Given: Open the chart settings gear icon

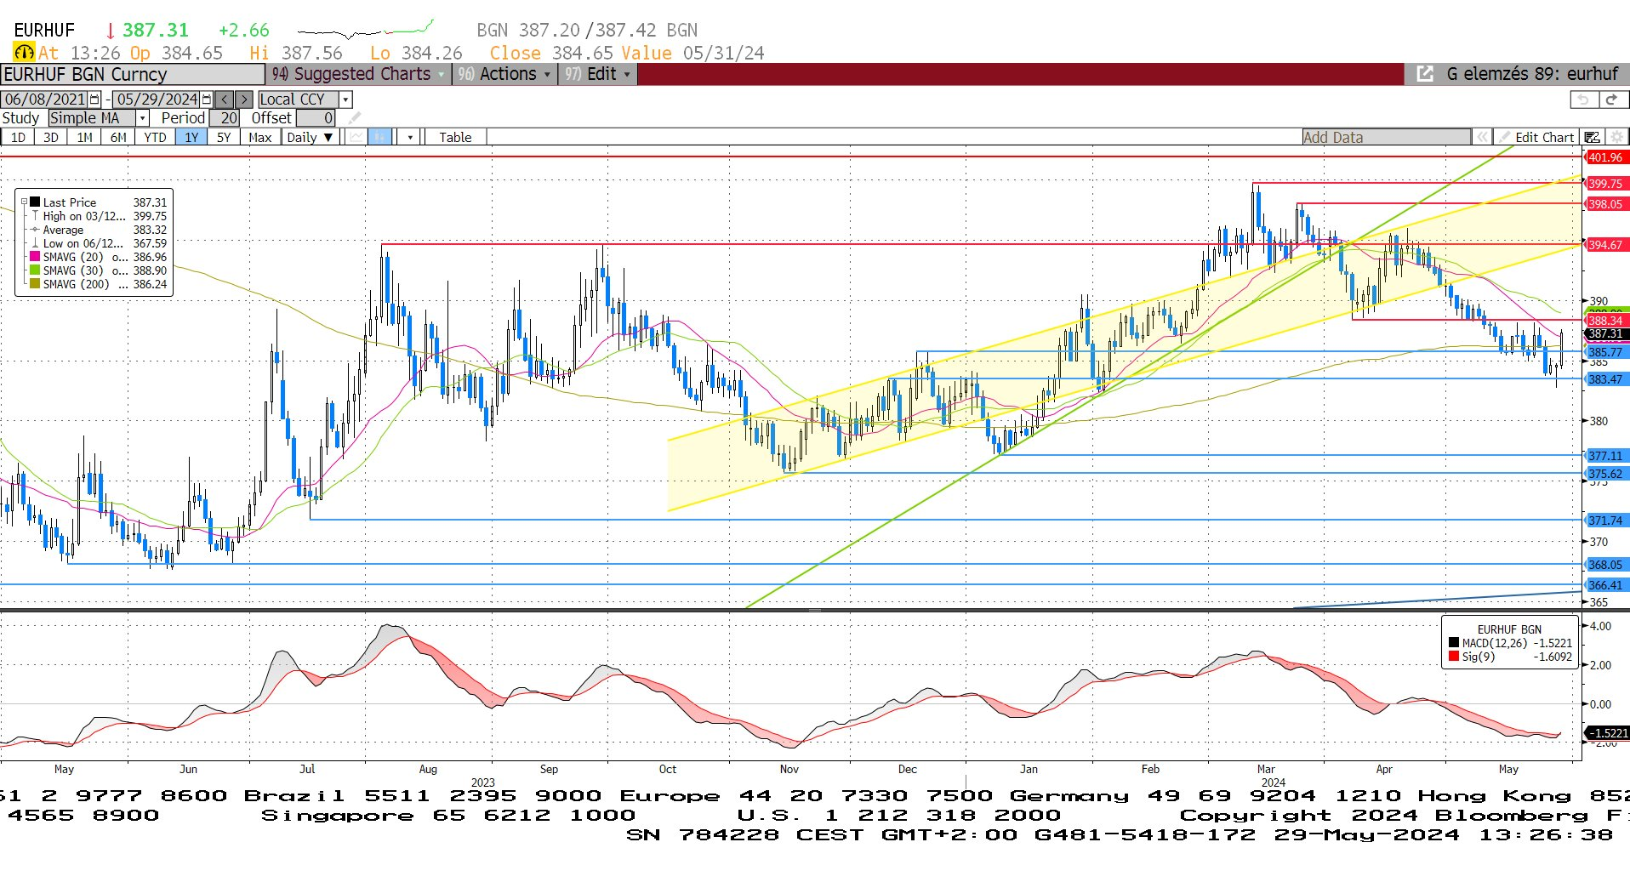Looking at the screenshot, I should click(1616, 137).
